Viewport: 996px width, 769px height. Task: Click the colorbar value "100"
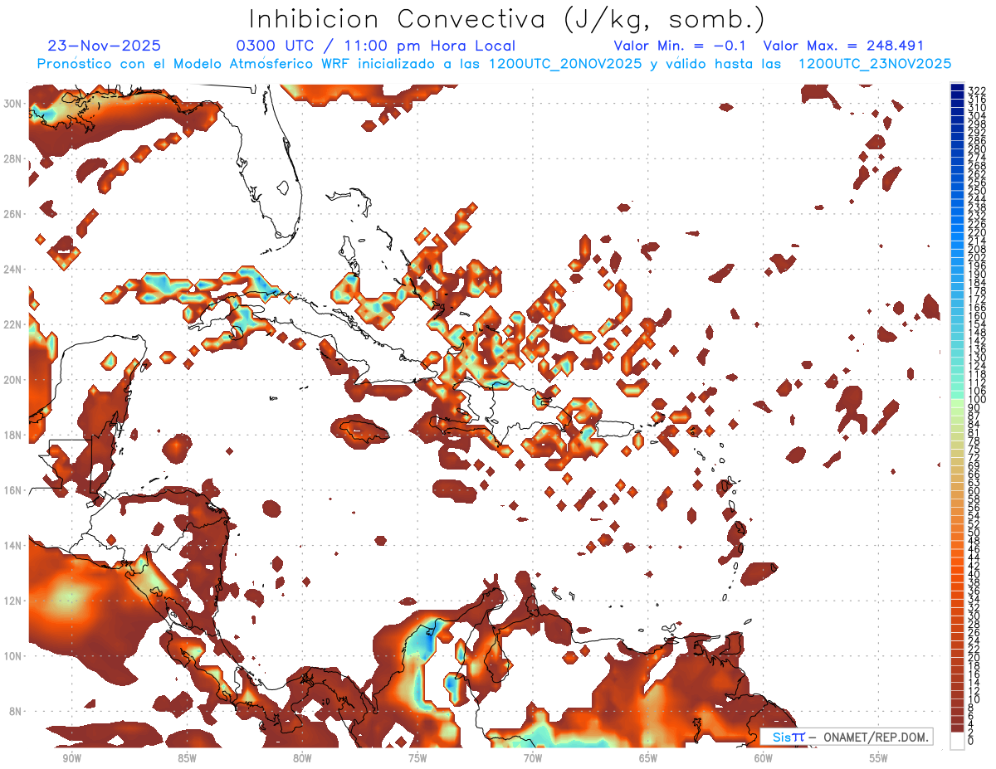coord(977,399)
